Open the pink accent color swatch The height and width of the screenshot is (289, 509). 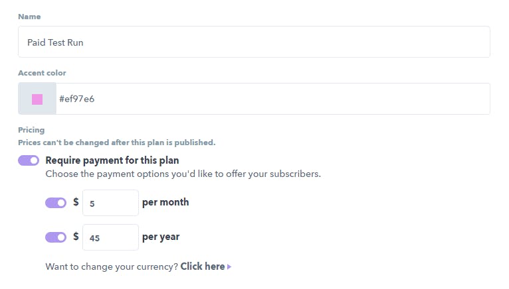click(37, 99)
